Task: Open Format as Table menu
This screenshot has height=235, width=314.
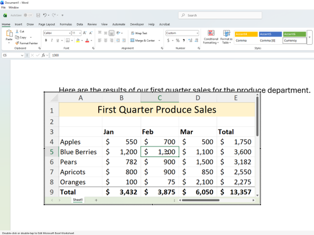Action: pos(226,37)
